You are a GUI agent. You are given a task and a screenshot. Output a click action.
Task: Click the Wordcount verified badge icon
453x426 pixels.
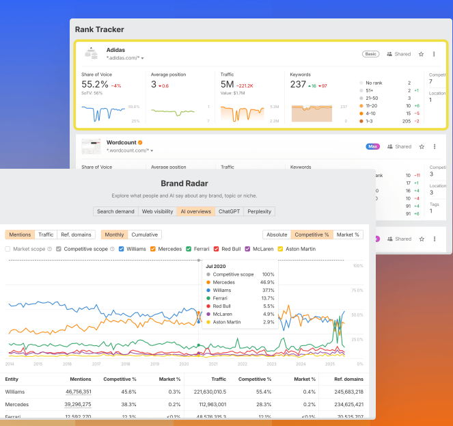pyautogui.click(x=140, y=143)
